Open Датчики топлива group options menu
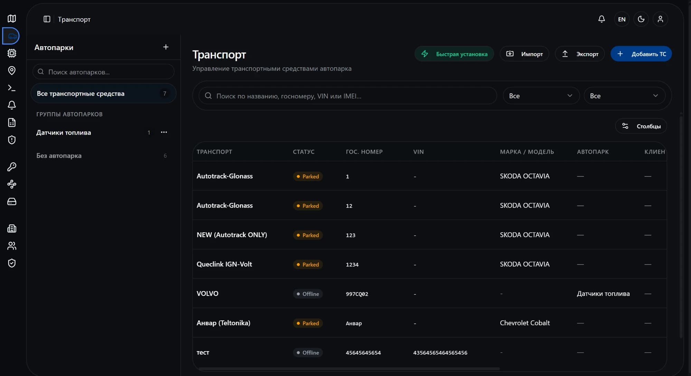The image size is (691, 376). click(x=164, y=132)
